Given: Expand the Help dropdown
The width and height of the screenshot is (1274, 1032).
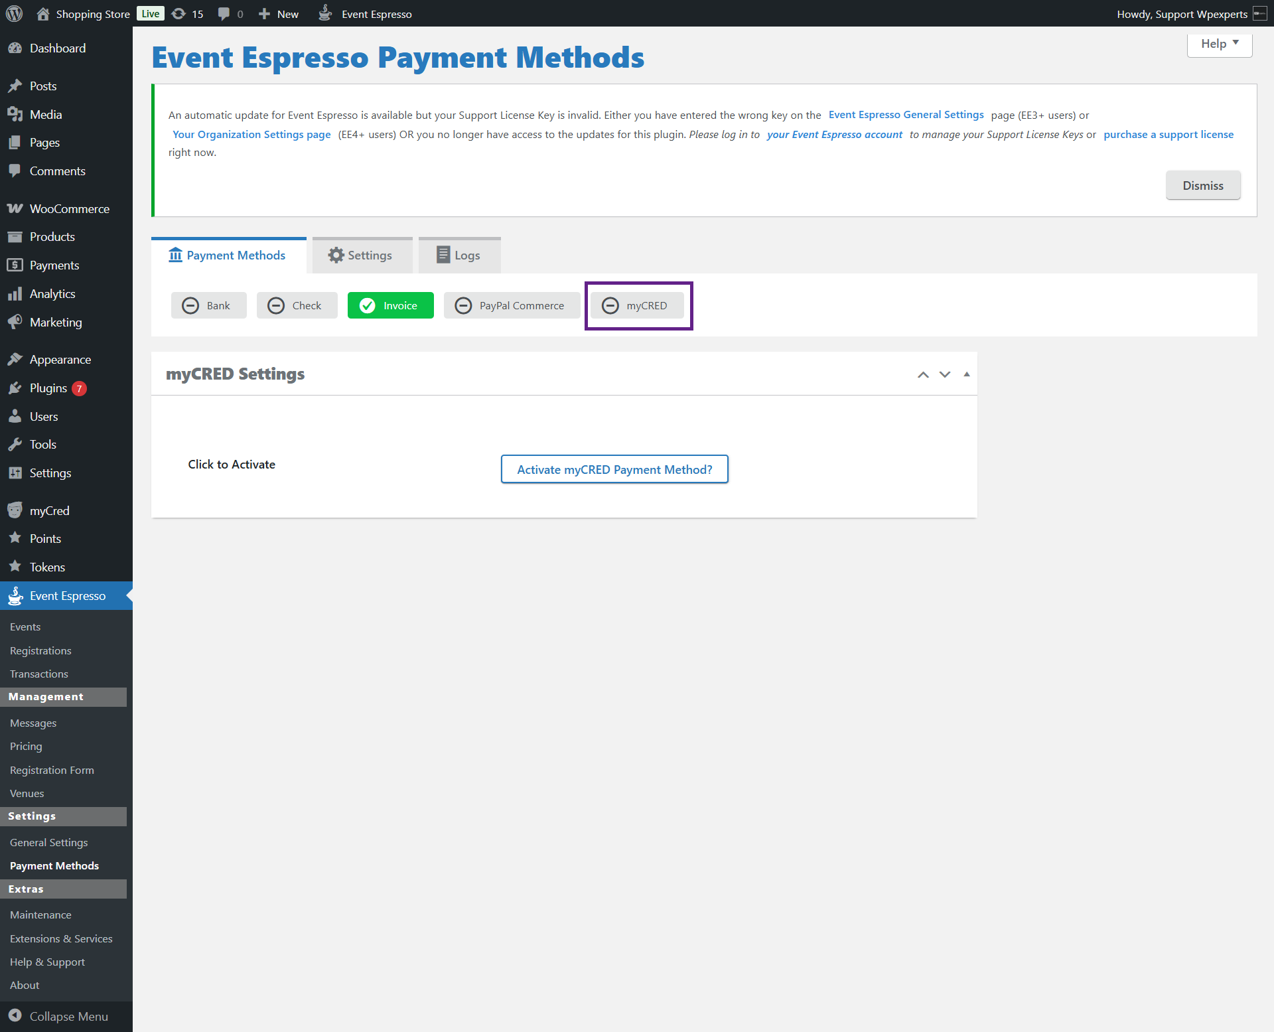Looking at the screenshot, I should [x=1219, y=44].
